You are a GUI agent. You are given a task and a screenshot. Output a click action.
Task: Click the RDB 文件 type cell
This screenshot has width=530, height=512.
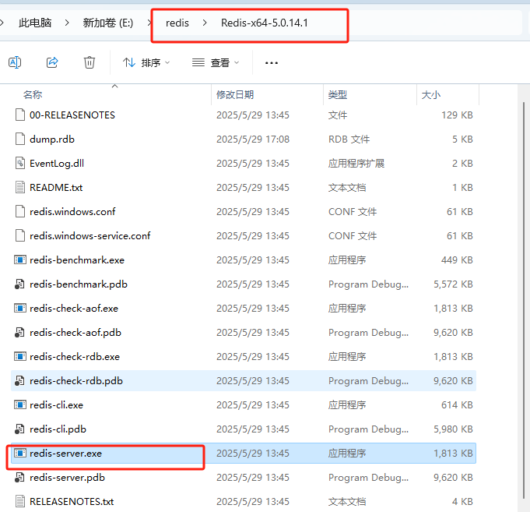349,139
